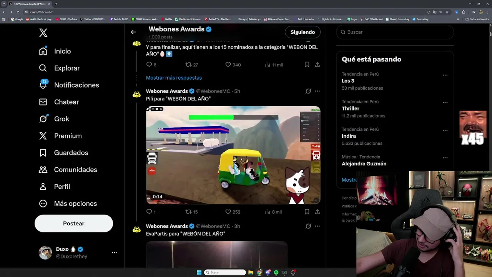492x277 pixels.
Task: Open more options for Alejandra Guzmán trend
Action: pos(445,158)
